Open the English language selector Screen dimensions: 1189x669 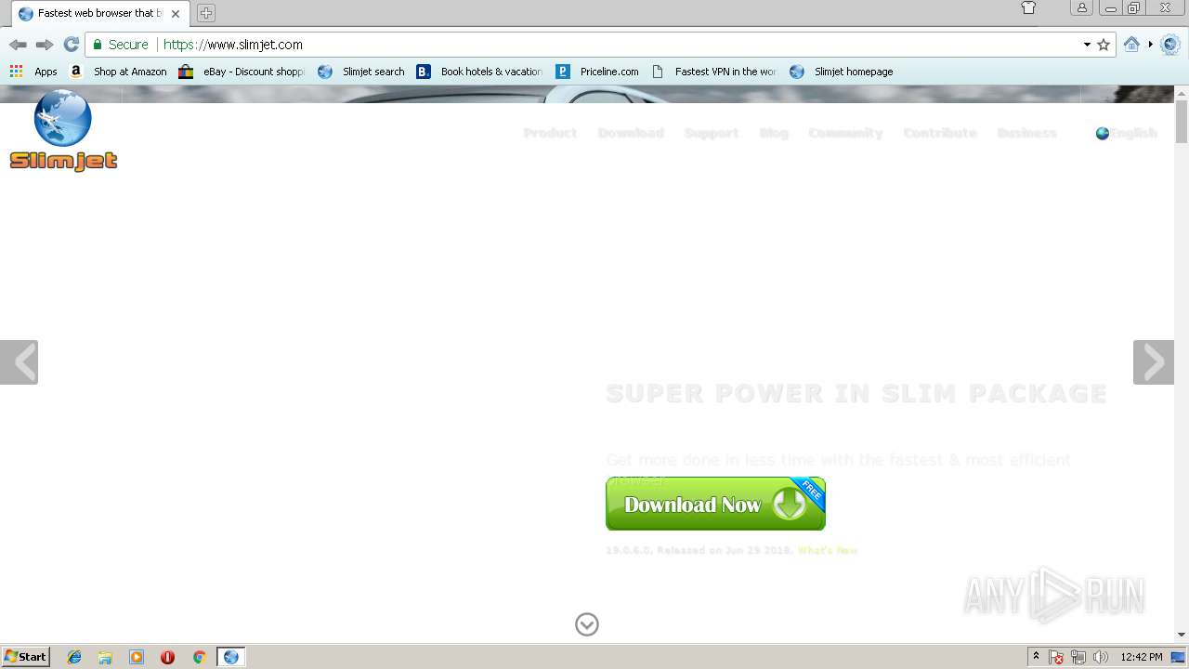(1126, 133)
